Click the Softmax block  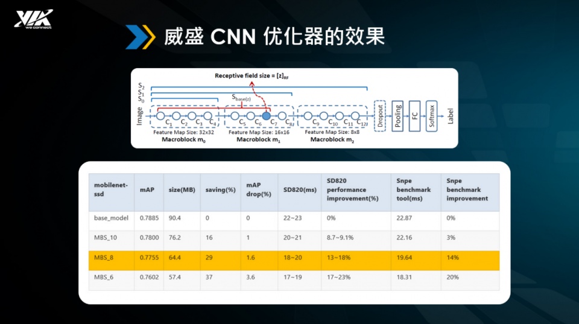pyautogui.click(x=431, y=116)
